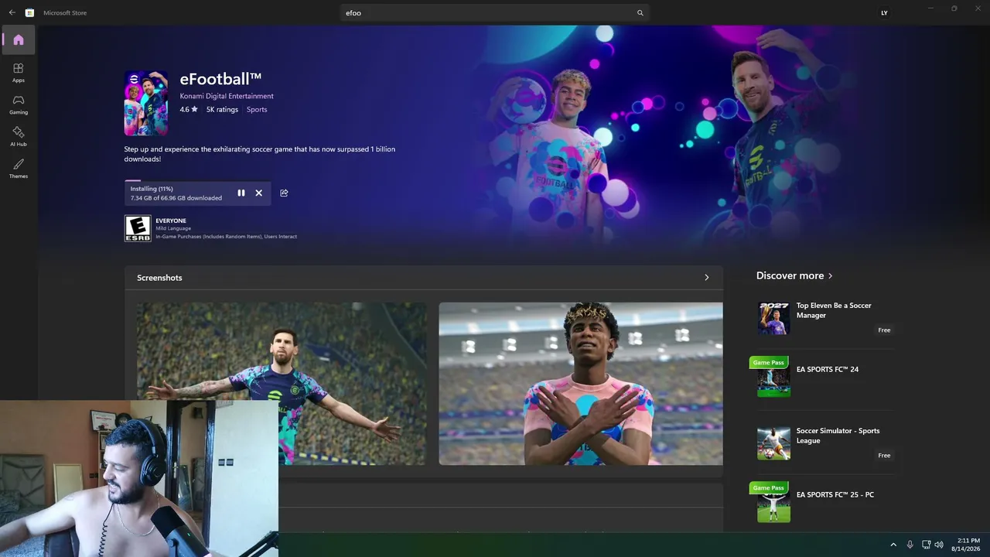This screenshot has width=990, height=557.
Task: Share the eFootball store page
Action: pos(284,193)
